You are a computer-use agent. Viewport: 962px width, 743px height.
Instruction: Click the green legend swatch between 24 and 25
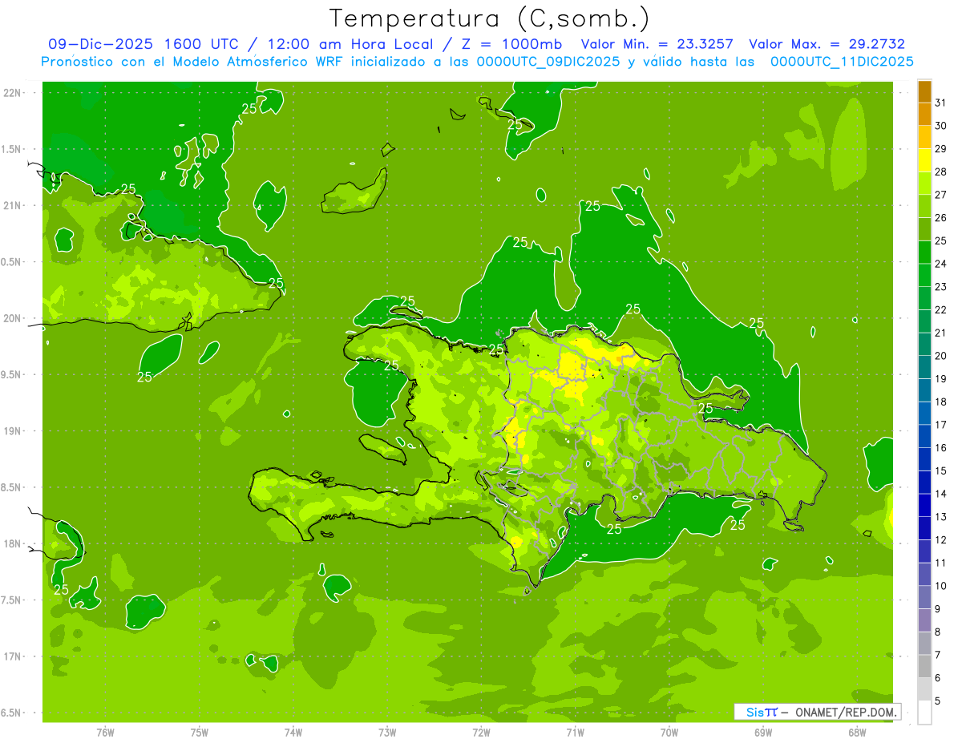pos(924,252)
